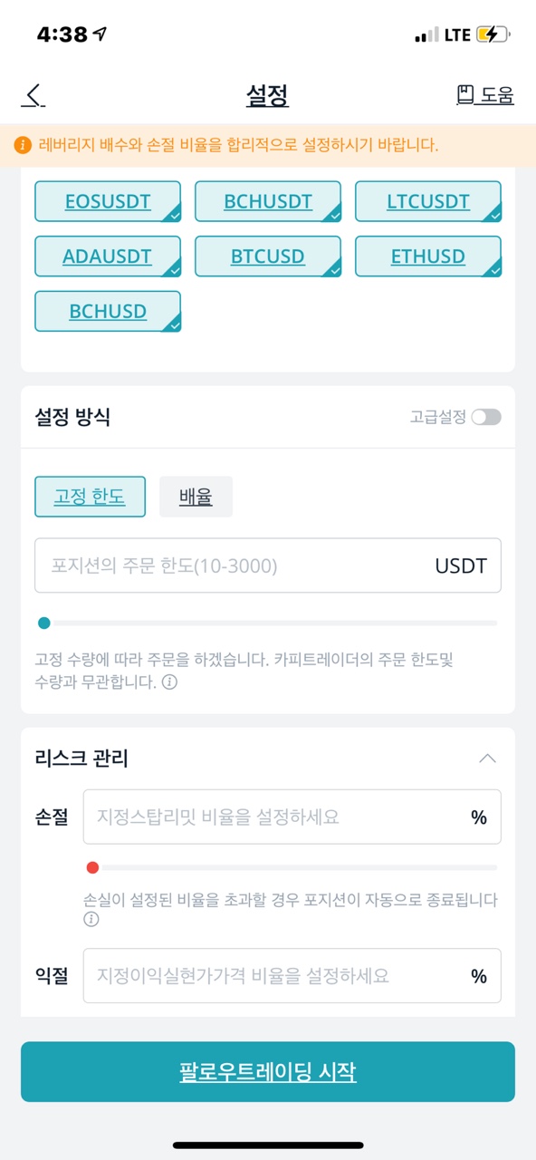Tap the ADAUSDT pair button
The width and height of the screenshot is (536, 1160).
[x=108, y=256]
